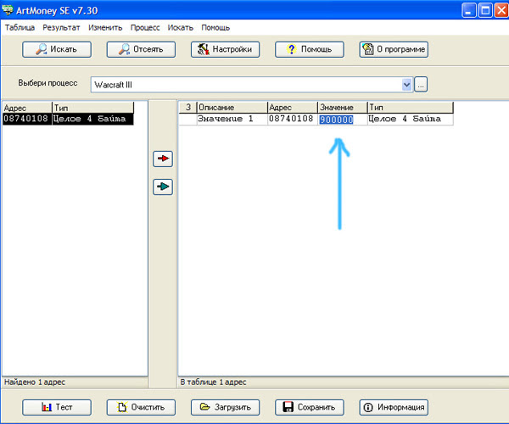Screen dimensions: 509x424
Task: Open the Изменить menu
Action: coord(105,28)
